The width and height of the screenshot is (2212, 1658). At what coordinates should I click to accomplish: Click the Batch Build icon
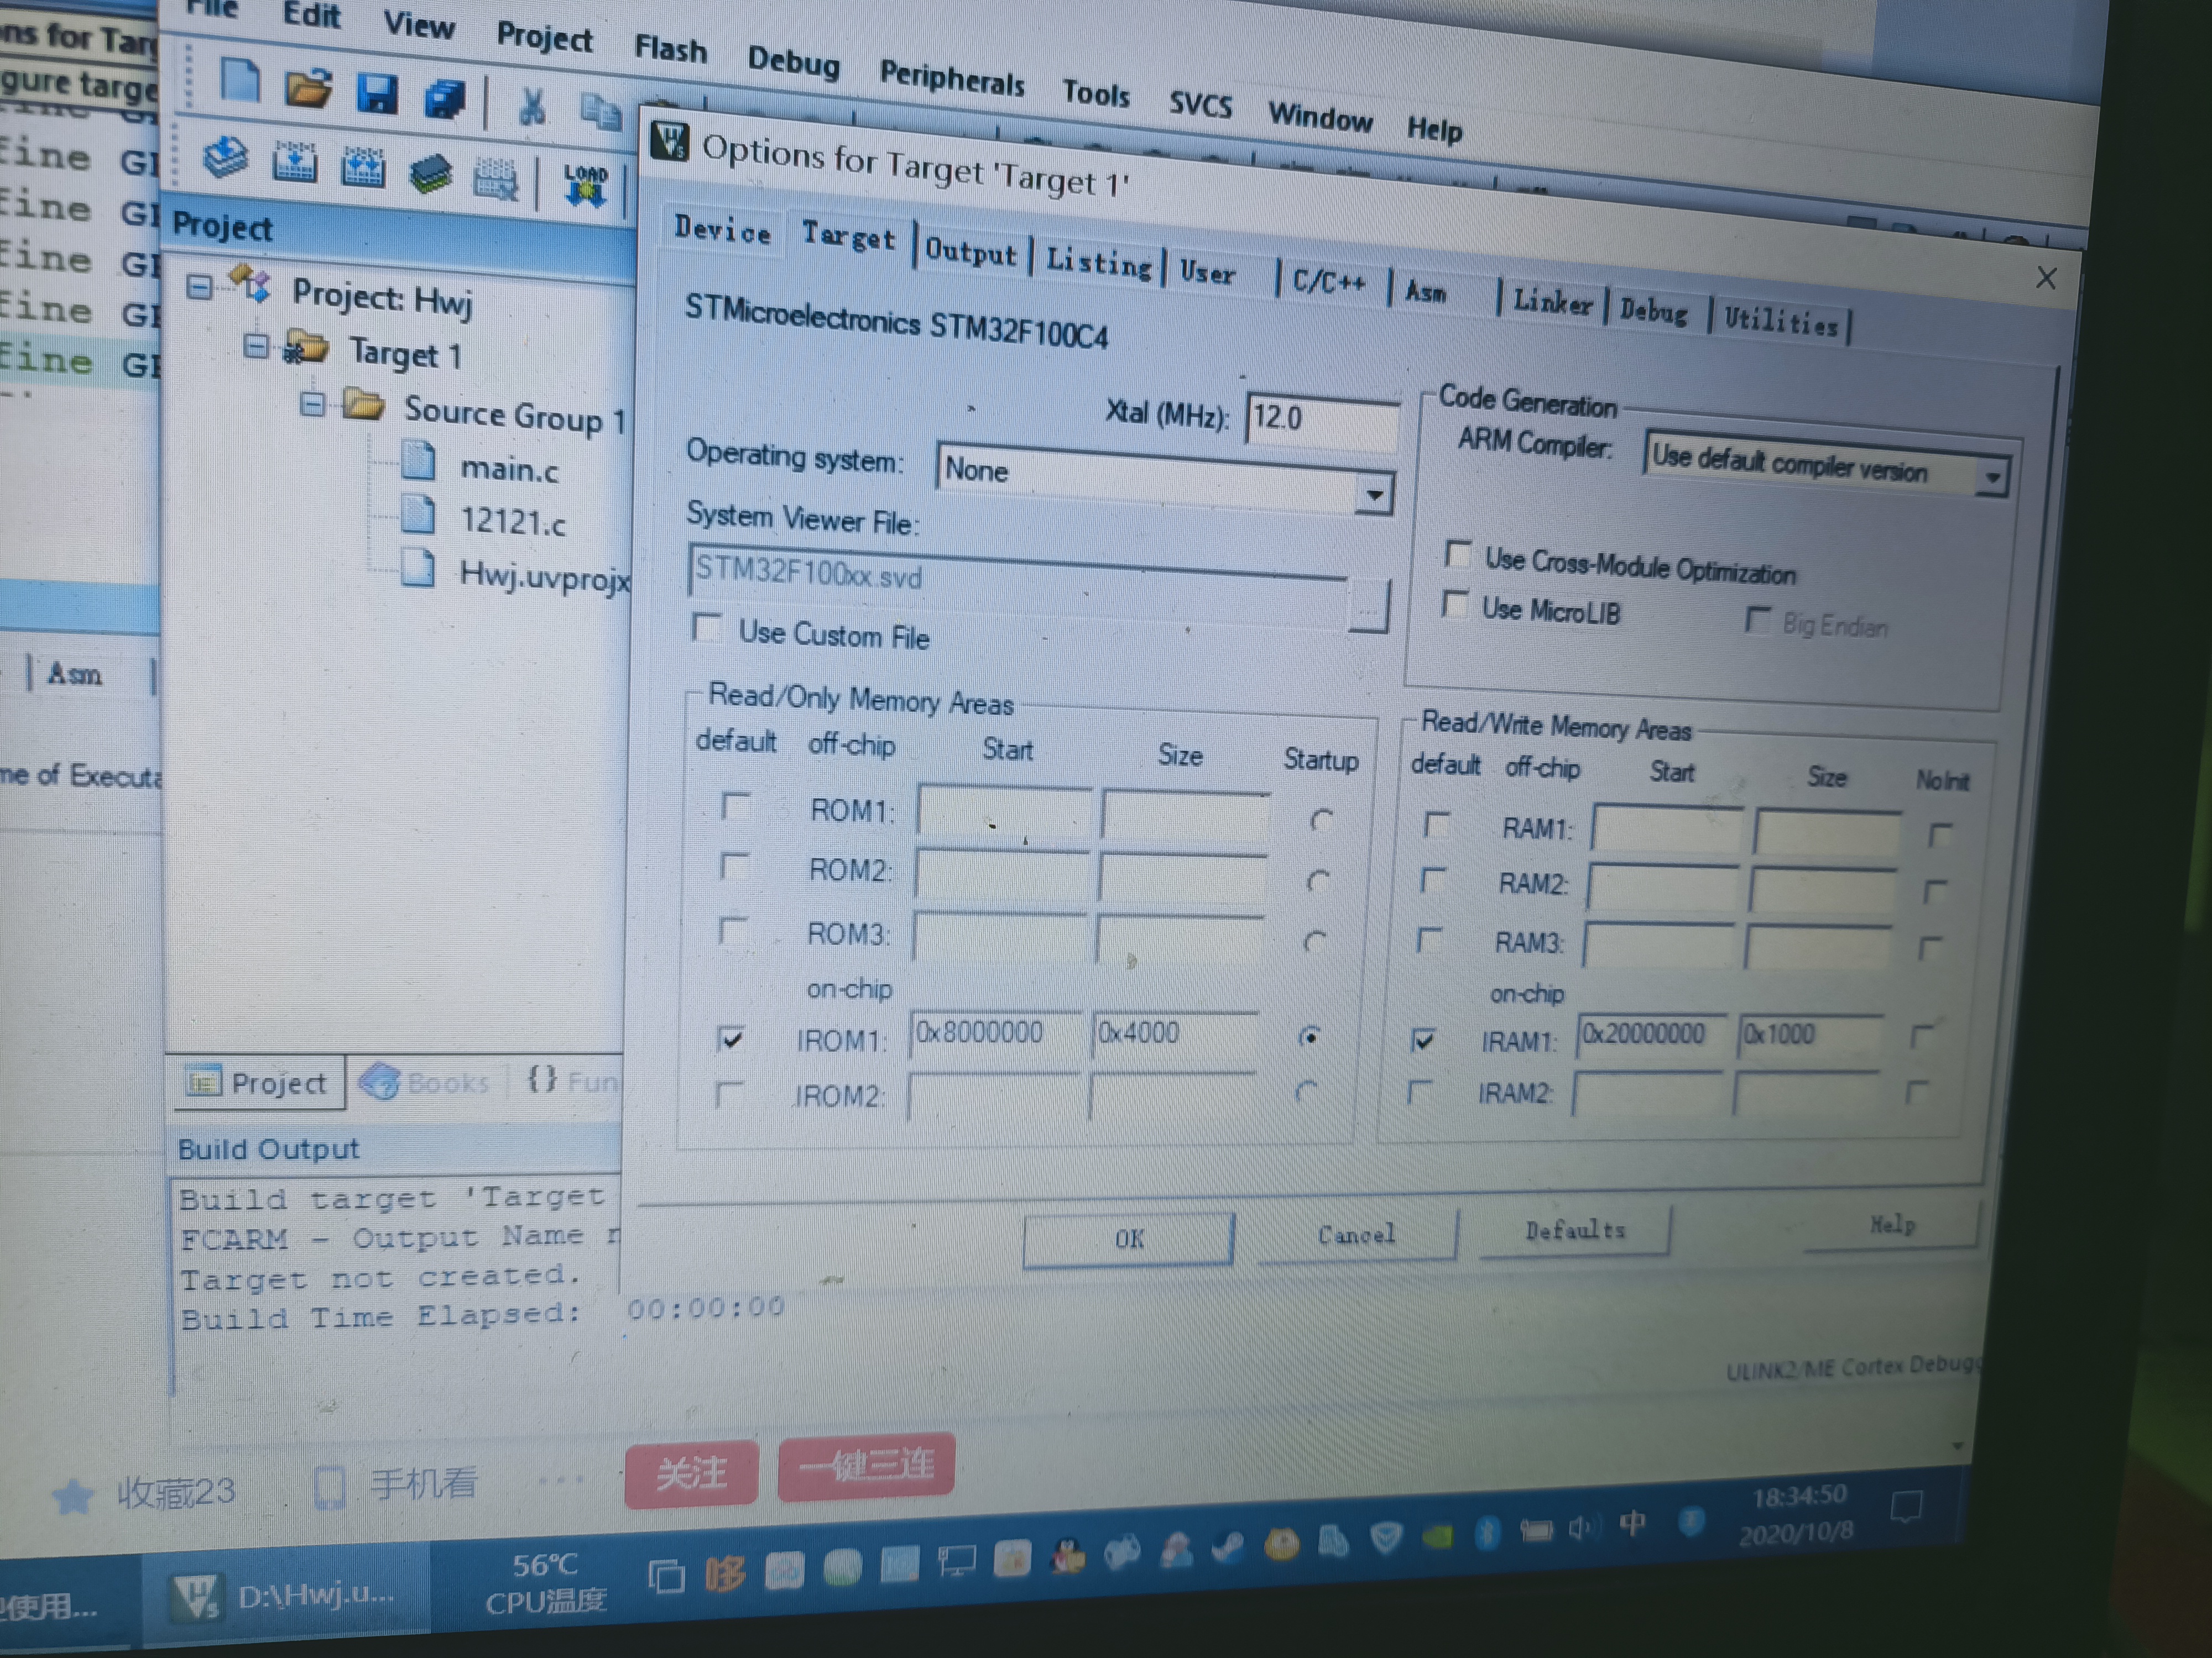(x=431, y=175)
